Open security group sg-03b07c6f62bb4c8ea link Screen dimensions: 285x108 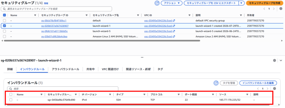54,36
